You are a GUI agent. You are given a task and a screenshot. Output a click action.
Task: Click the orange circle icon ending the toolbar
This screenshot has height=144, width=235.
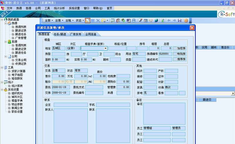[x=186, y=21]
